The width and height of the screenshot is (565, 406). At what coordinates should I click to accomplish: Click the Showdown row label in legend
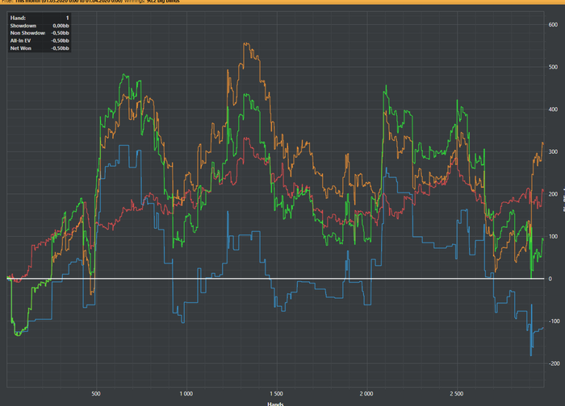(x=23, y=26)
